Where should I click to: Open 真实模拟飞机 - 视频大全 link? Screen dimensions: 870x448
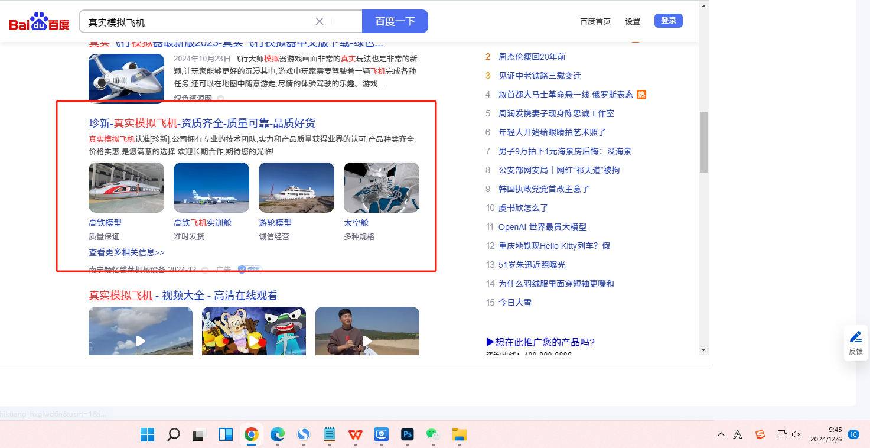click(183, 295)
